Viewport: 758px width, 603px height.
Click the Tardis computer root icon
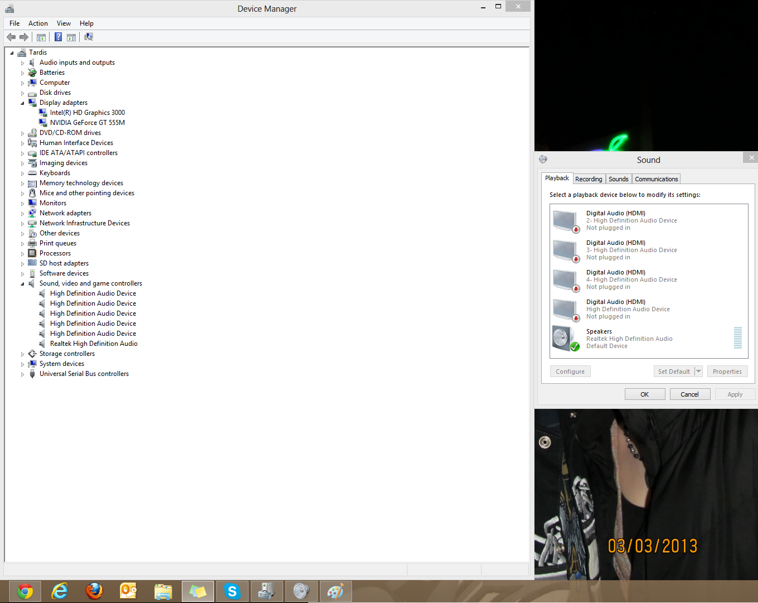pyautogui.click(x=22, y=52)
